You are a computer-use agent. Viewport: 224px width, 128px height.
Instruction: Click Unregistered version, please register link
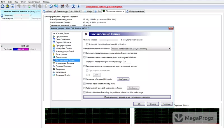(104, 6)
